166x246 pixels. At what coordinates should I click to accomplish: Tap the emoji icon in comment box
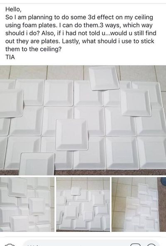click(x=151, y=245)
